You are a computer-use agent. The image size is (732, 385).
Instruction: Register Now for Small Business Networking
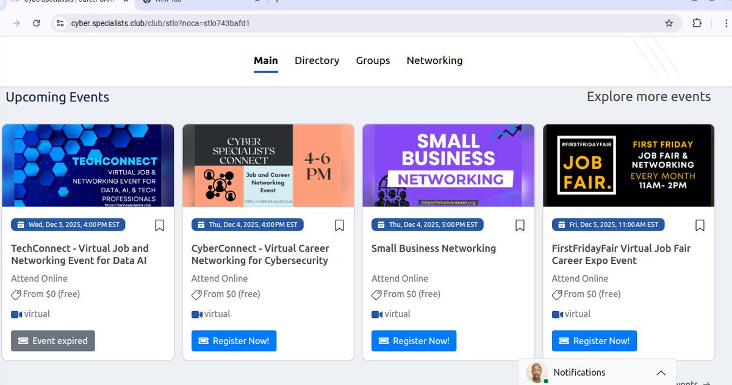(414, 340)
